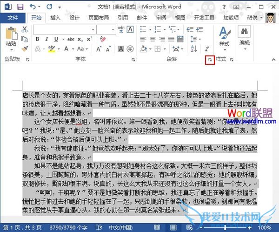
Task: Open the highlight color dropdown arrow
Action: (59, 49)
